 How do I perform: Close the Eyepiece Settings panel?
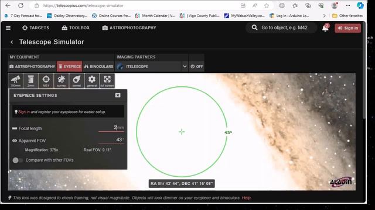coord(118,95)
